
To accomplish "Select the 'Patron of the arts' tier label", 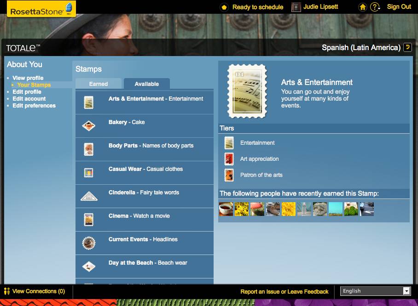I will pyautogui.click(x=261, y=175).
